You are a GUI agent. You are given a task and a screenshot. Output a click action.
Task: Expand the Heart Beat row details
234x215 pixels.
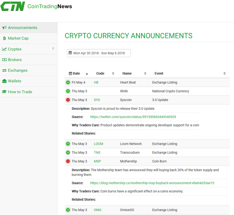tap(68, 82)
